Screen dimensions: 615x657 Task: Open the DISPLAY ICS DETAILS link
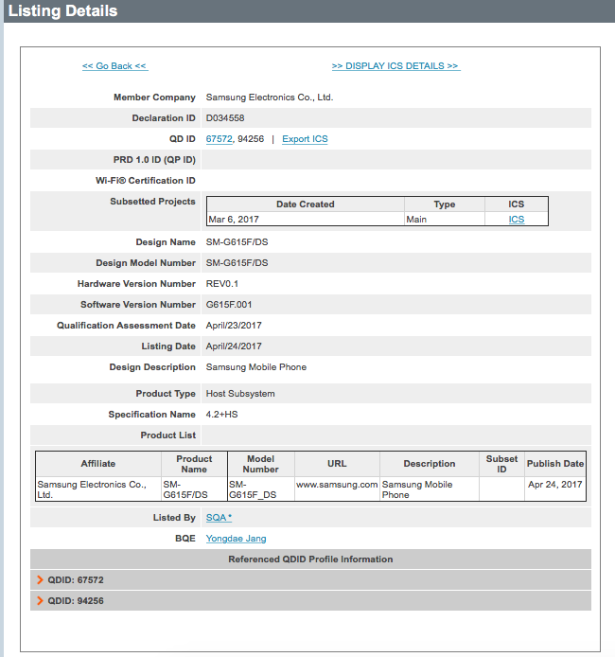[395, 66]
